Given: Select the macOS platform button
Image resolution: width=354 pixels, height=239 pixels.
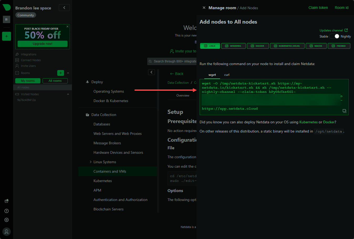Looking at the screenshot, I should [316, 46].
